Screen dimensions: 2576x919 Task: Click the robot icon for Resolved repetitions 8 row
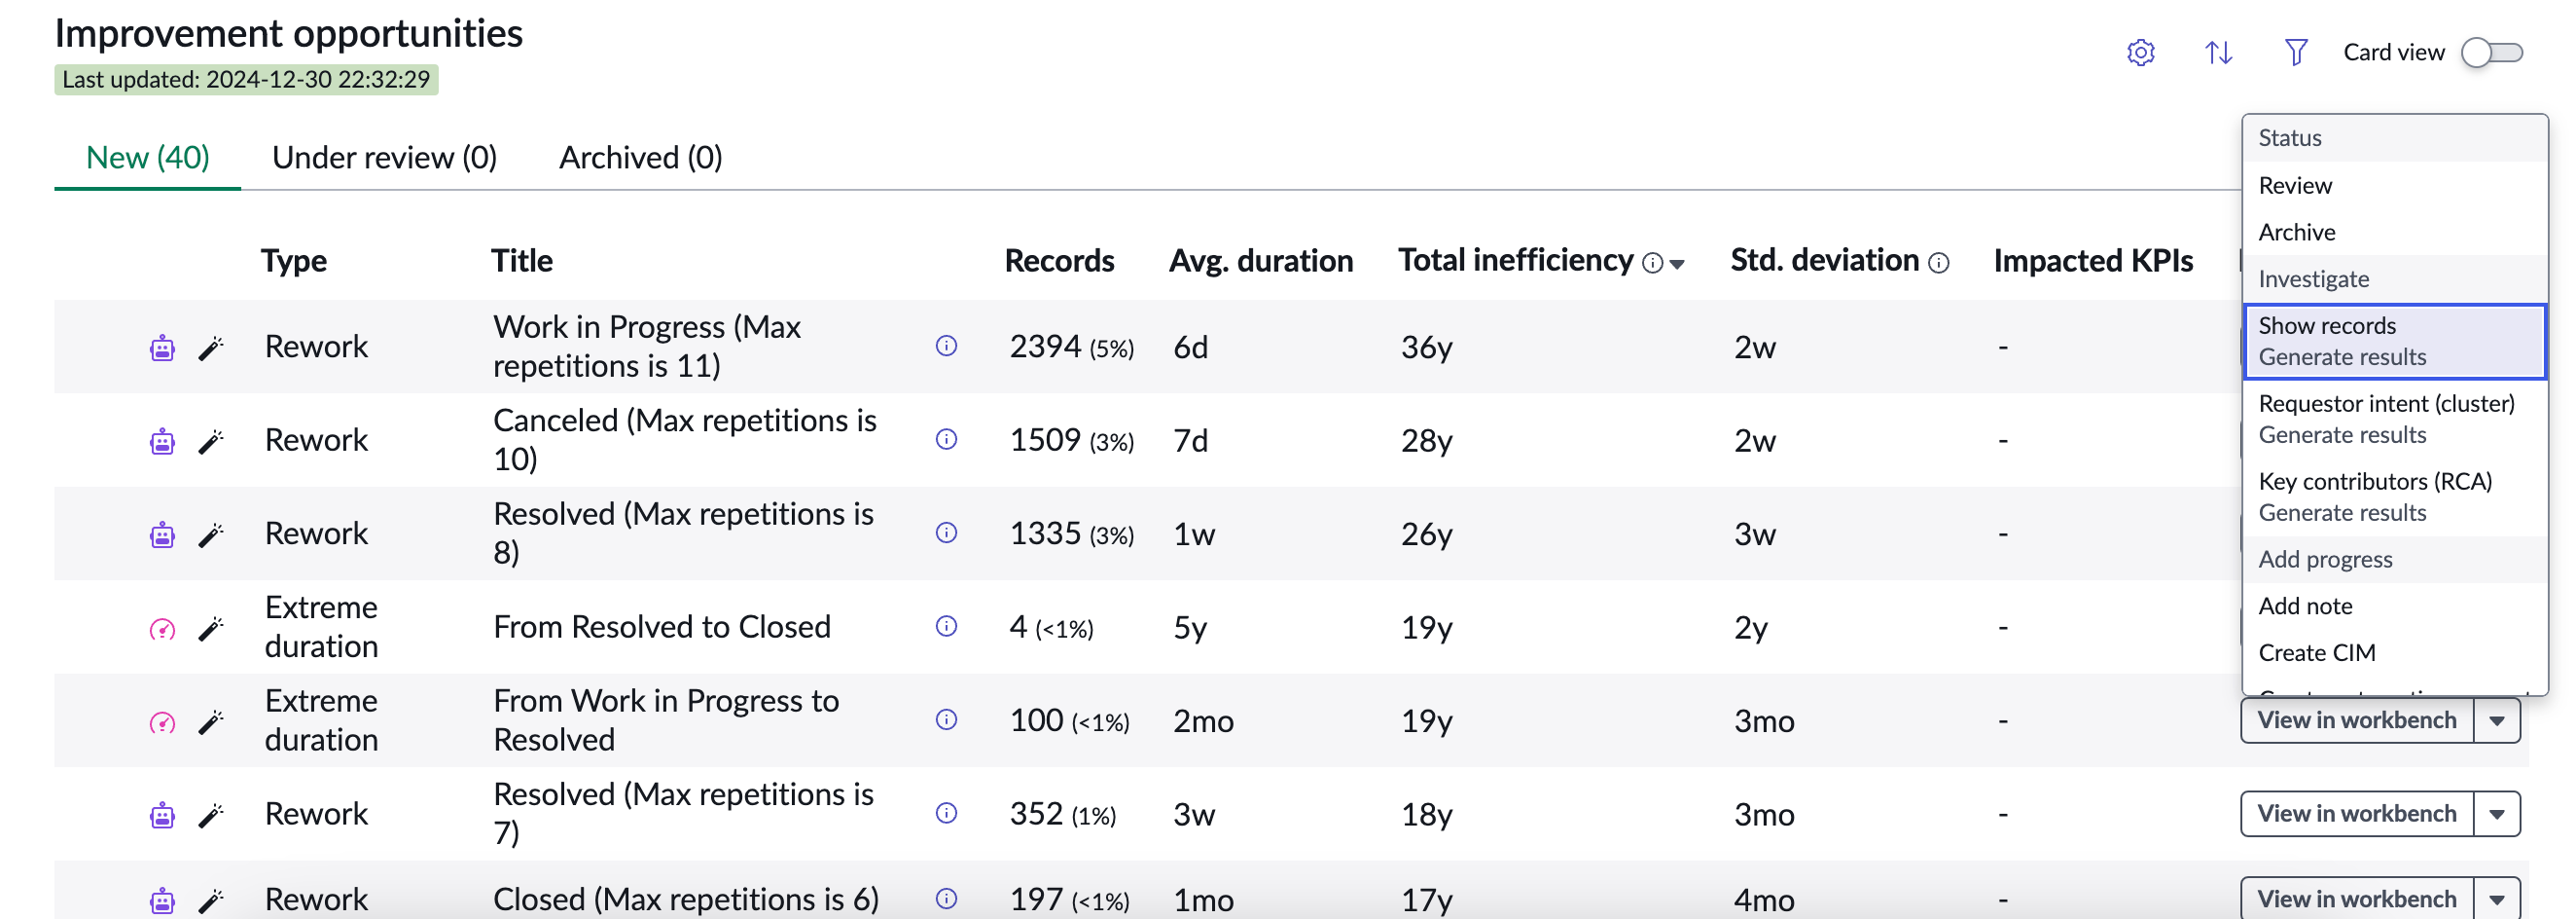[x=162, y=533]
